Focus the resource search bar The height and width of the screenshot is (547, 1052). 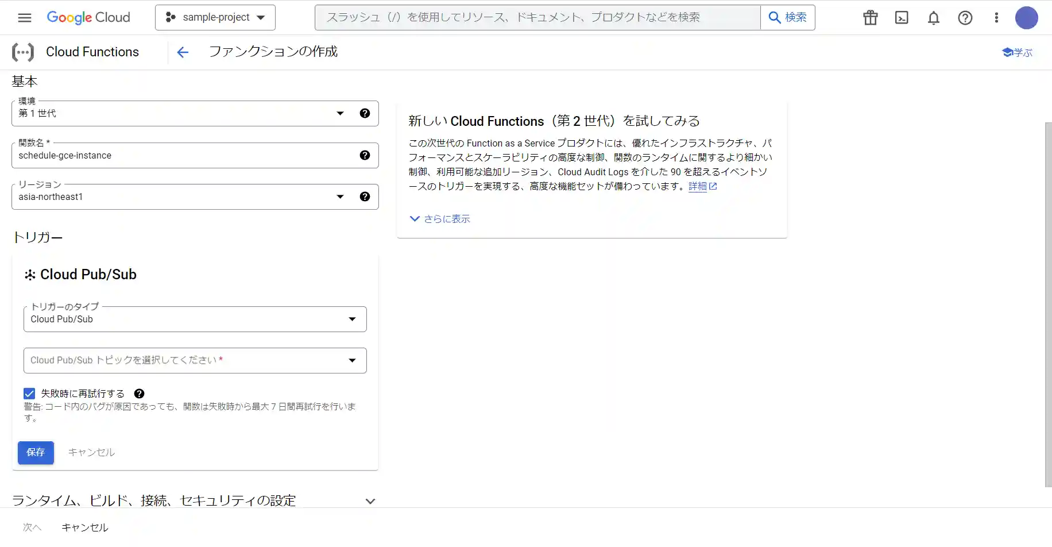coord(537,17)
